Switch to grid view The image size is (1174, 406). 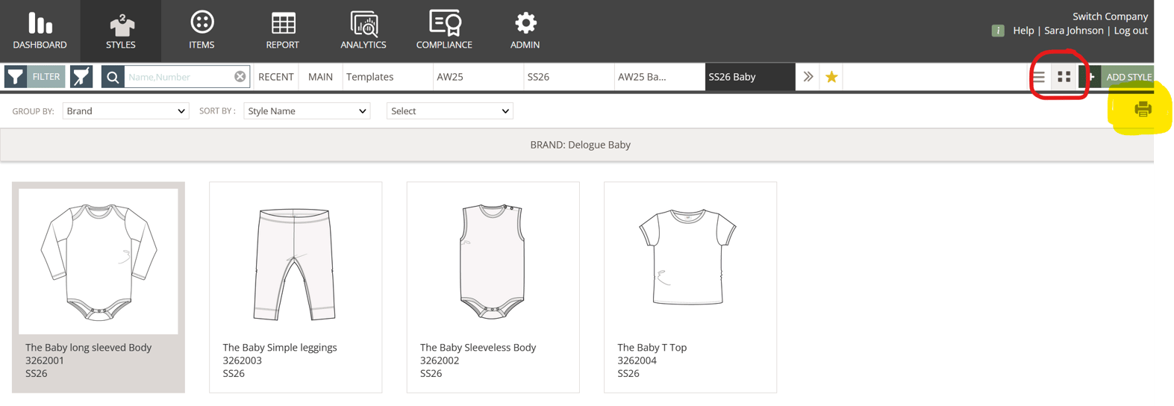point(1064,77)
